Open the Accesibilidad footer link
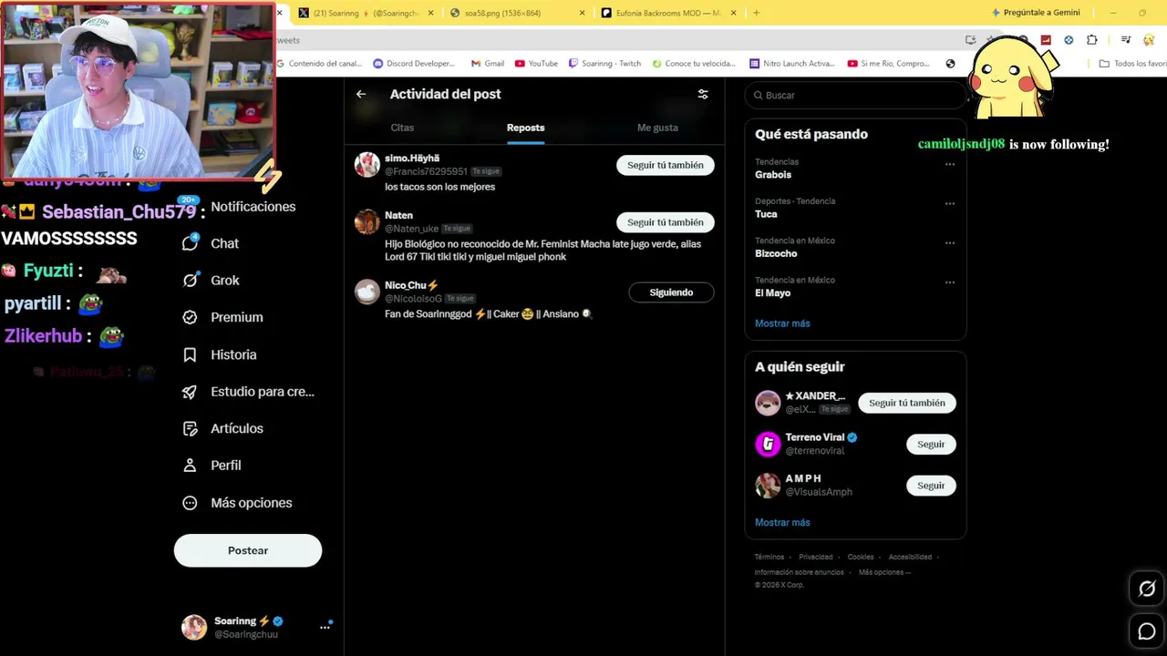Image resolution: width=1167 pixels, height=656 pixels. point(910,557)
